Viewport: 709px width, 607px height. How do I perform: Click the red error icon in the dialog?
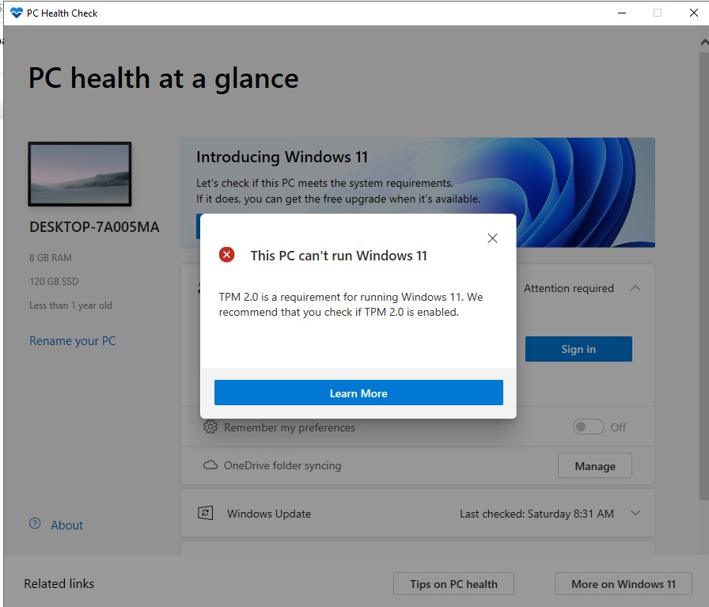click(x=226, y=254)
